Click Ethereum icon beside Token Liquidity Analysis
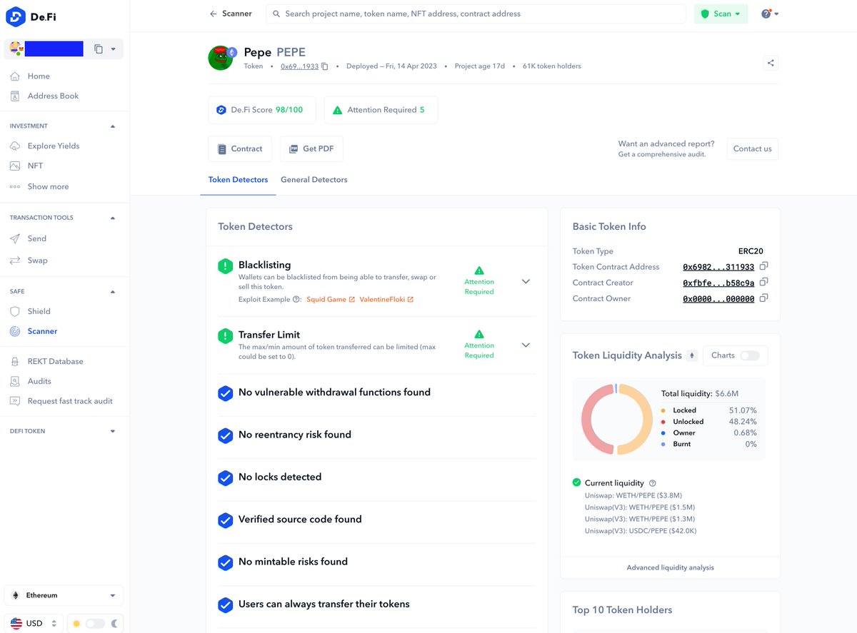Screen dimensions: 857x633 (x=691, y=355)
